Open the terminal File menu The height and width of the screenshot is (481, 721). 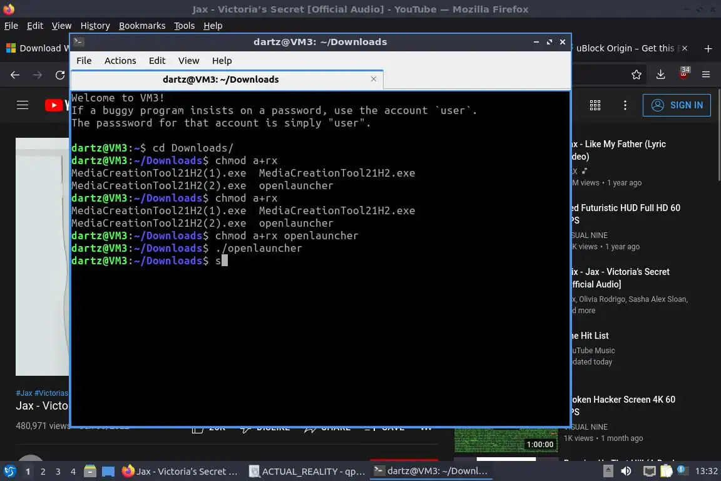(x=84, y=61)
